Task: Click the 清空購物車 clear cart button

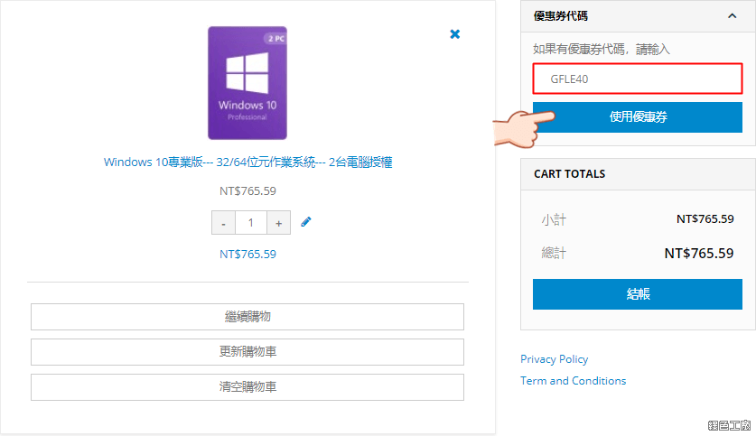Action: click(x=247, y=387)
